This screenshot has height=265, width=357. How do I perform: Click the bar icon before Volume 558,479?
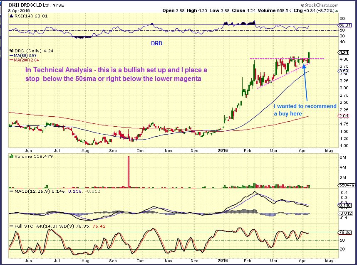click(11, 156)
